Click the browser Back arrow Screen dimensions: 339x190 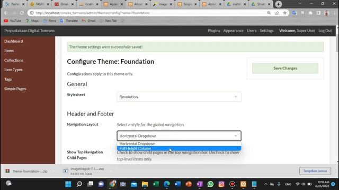(6, 13)
